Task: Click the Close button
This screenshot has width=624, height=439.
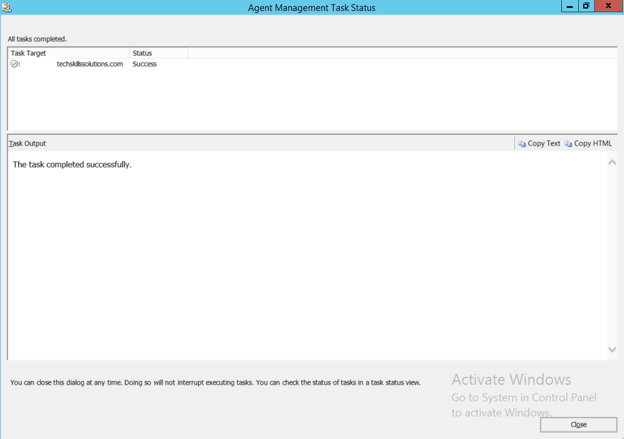Action: click(x=578, y=424)
